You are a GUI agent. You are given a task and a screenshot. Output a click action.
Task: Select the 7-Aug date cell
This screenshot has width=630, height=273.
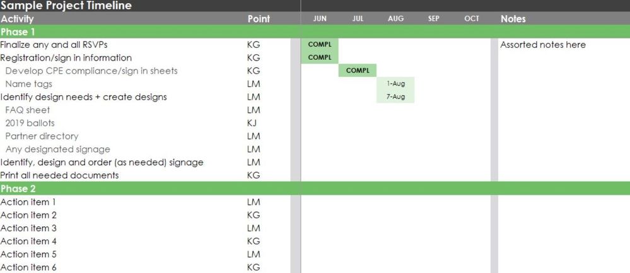396,96
